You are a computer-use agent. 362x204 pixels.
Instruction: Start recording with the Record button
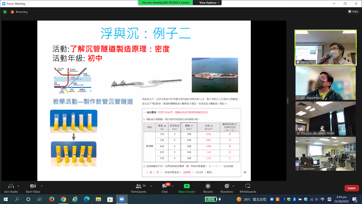208,186
